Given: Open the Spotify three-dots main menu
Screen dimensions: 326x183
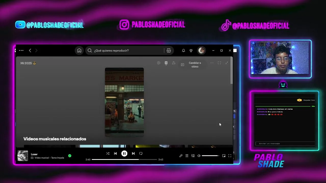Looking at the screenshot, I should click(21, 51).
